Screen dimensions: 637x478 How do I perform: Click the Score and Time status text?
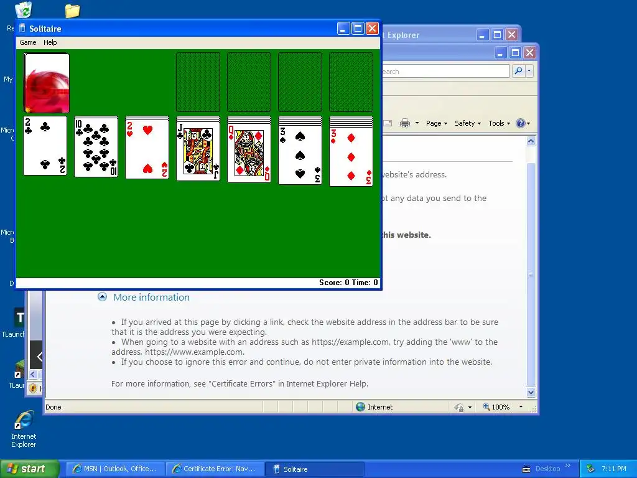[x=348, y=283]
